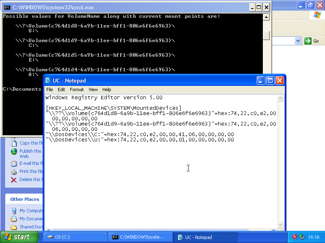Minimize the Explorer window behind
Viewport: 325px width, 243px height.
pos(301,5)
